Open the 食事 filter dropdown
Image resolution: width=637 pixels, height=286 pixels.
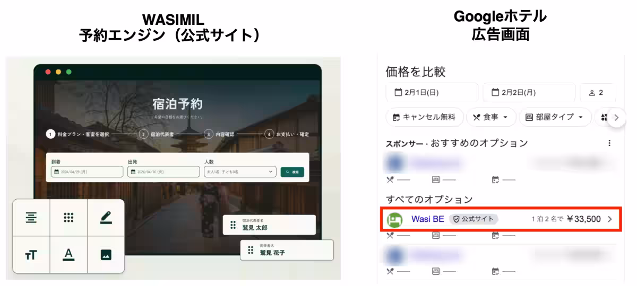pyautogui.click(x=491, y=118)
